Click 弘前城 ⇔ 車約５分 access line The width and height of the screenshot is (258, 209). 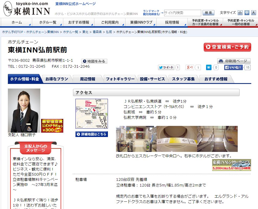pyautogui.click(x=143, y=112)
